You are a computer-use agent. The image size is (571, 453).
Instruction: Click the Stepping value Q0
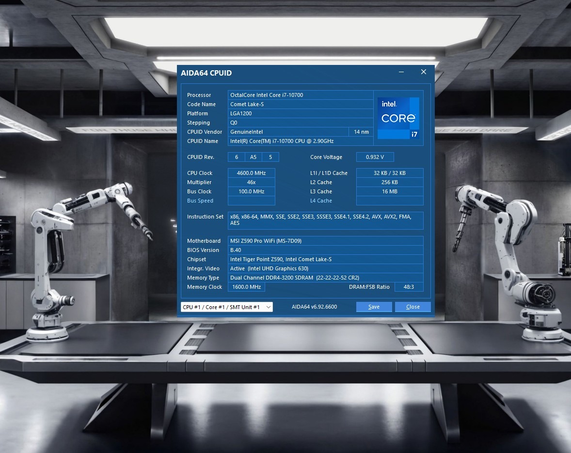[x=301, y=123]
